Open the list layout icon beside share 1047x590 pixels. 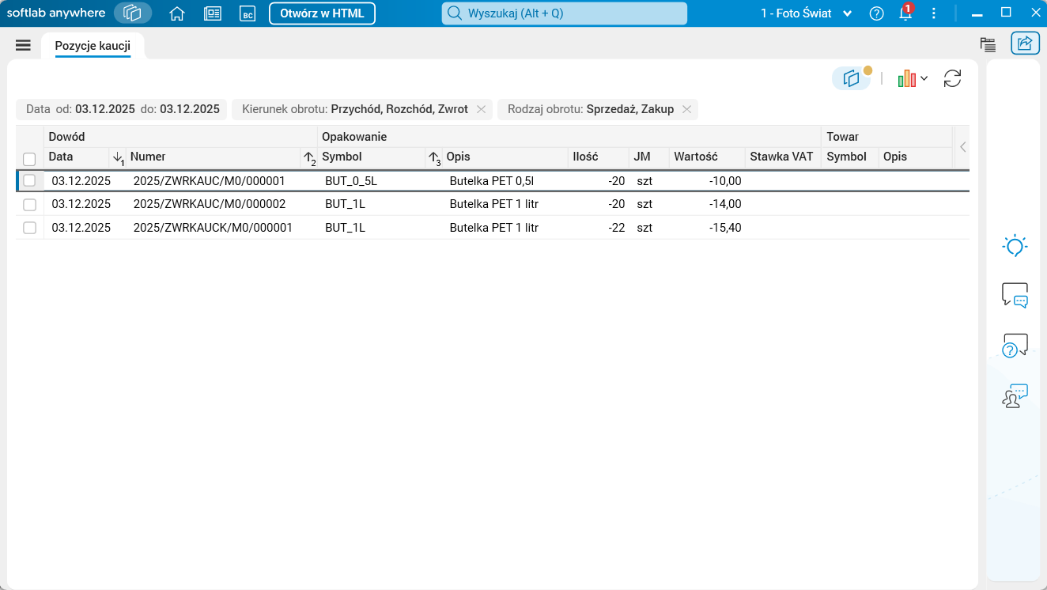point(988,44)
